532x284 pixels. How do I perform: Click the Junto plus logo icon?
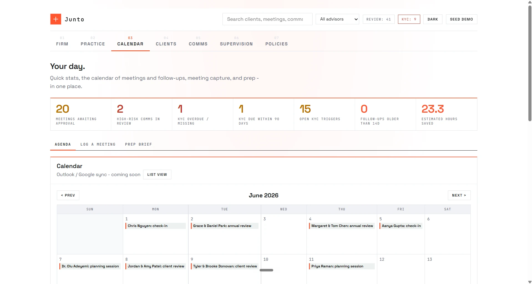tap(55, 19)
